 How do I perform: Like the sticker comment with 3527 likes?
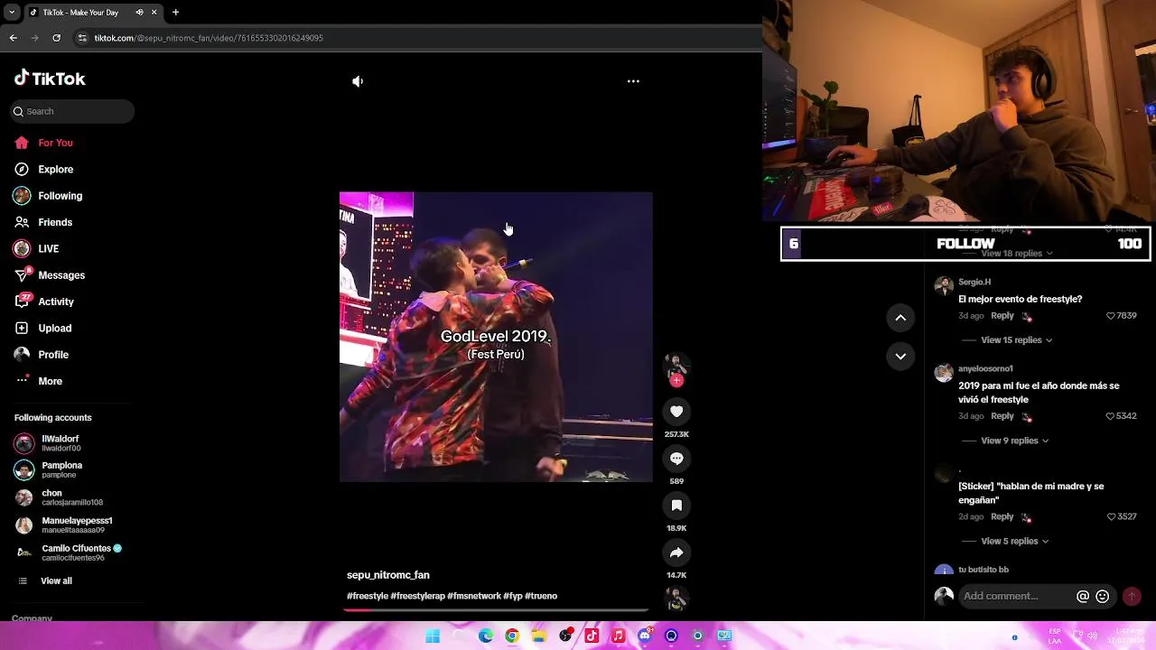pyautogui.click(x=1111, y=516)
